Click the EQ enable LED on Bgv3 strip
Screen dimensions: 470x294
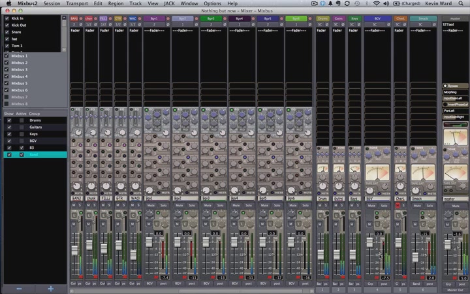point(203,110)
